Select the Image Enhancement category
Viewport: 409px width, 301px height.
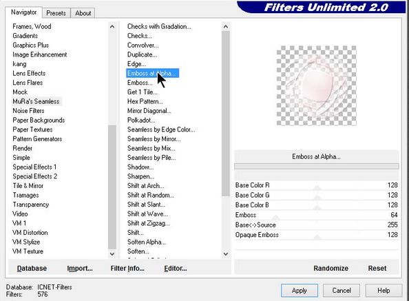tap(40, 54)
